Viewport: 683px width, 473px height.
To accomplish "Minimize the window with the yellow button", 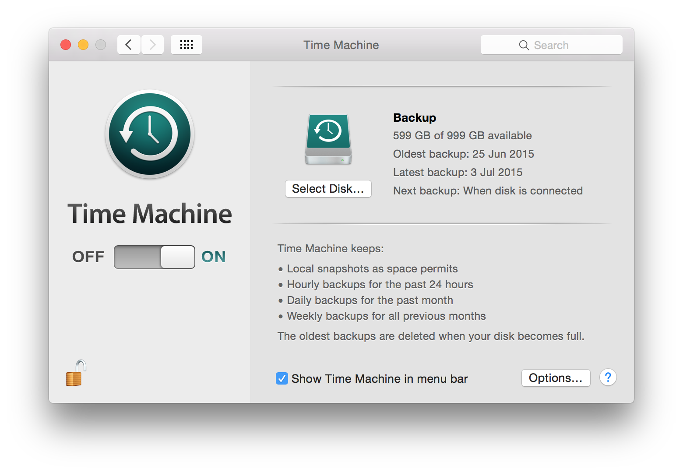I will [x=83, y=45].
